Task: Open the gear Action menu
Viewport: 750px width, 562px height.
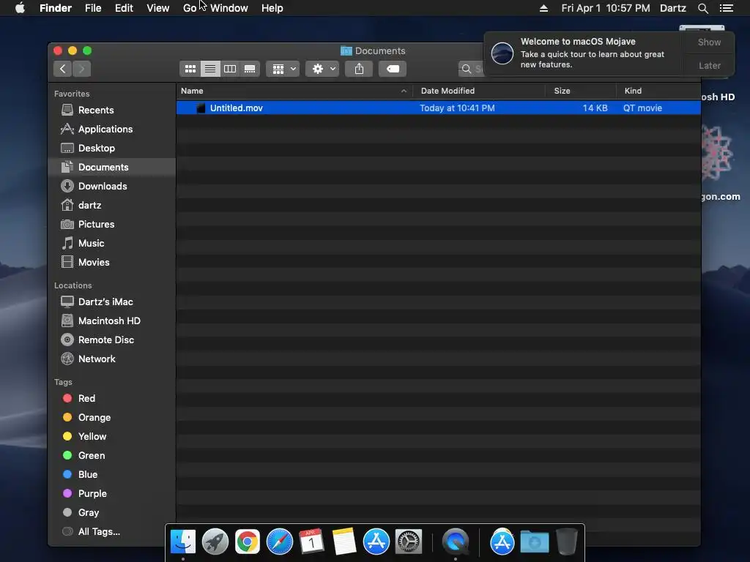Action: point(323,69)
